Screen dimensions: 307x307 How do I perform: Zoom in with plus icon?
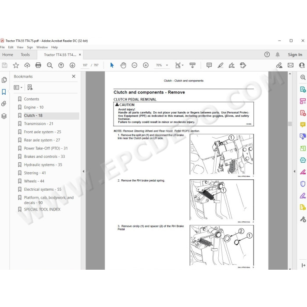146,65
